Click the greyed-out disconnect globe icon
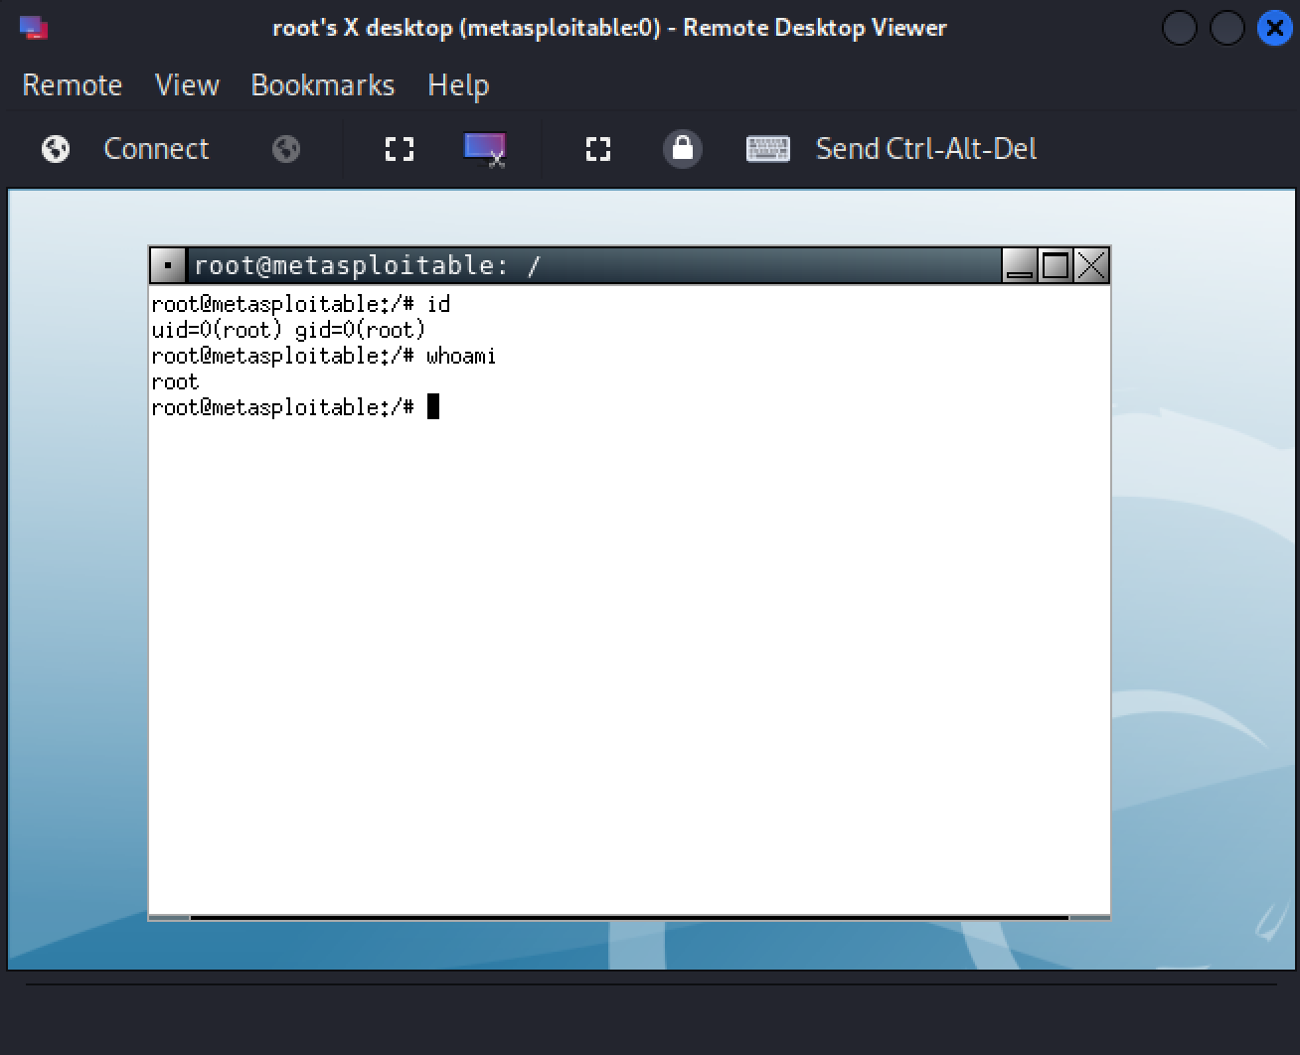1300x1055 pixels. pos(286,149)
